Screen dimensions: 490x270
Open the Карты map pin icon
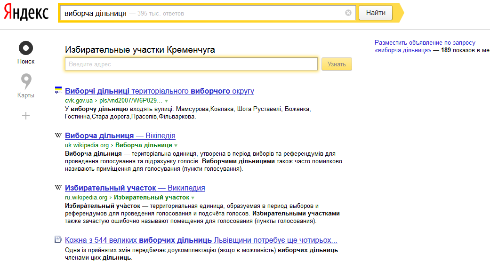click(26, 82)
